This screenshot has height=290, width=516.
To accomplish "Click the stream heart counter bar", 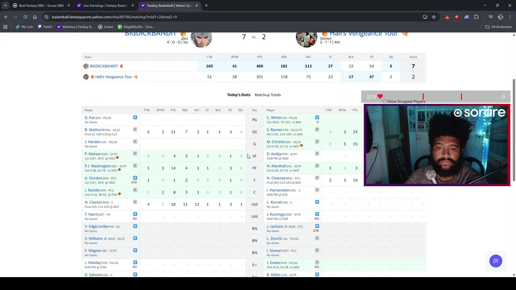I will click(435, 97).
